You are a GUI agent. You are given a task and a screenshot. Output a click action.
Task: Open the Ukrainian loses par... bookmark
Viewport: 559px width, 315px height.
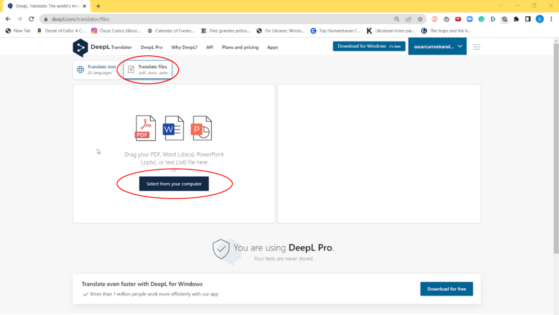tap(391, 31)
